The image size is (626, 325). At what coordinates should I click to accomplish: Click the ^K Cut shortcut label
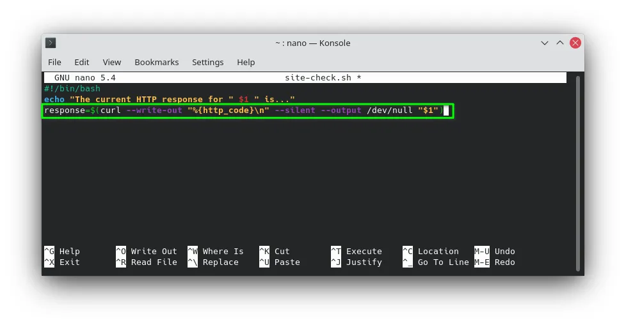pyautogui.click(x=274, y=252)
